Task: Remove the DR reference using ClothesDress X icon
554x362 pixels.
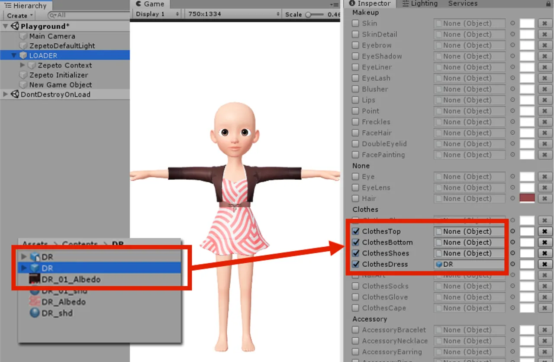Action: coord(544,264)
